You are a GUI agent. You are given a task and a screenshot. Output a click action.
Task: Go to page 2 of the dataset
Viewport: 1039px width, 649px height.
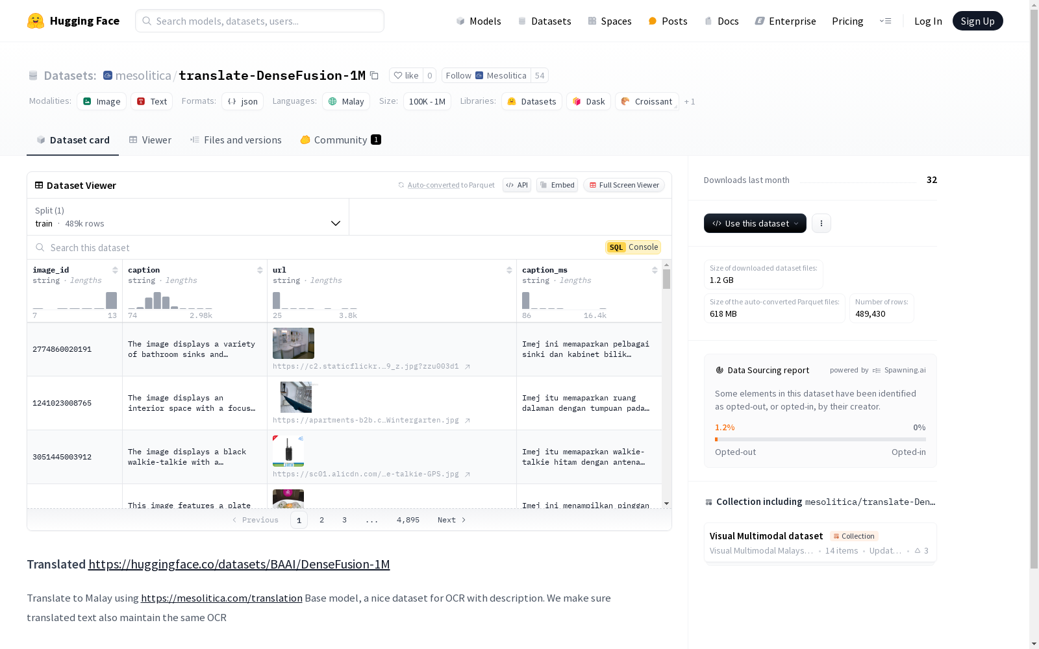pos(321,520)
